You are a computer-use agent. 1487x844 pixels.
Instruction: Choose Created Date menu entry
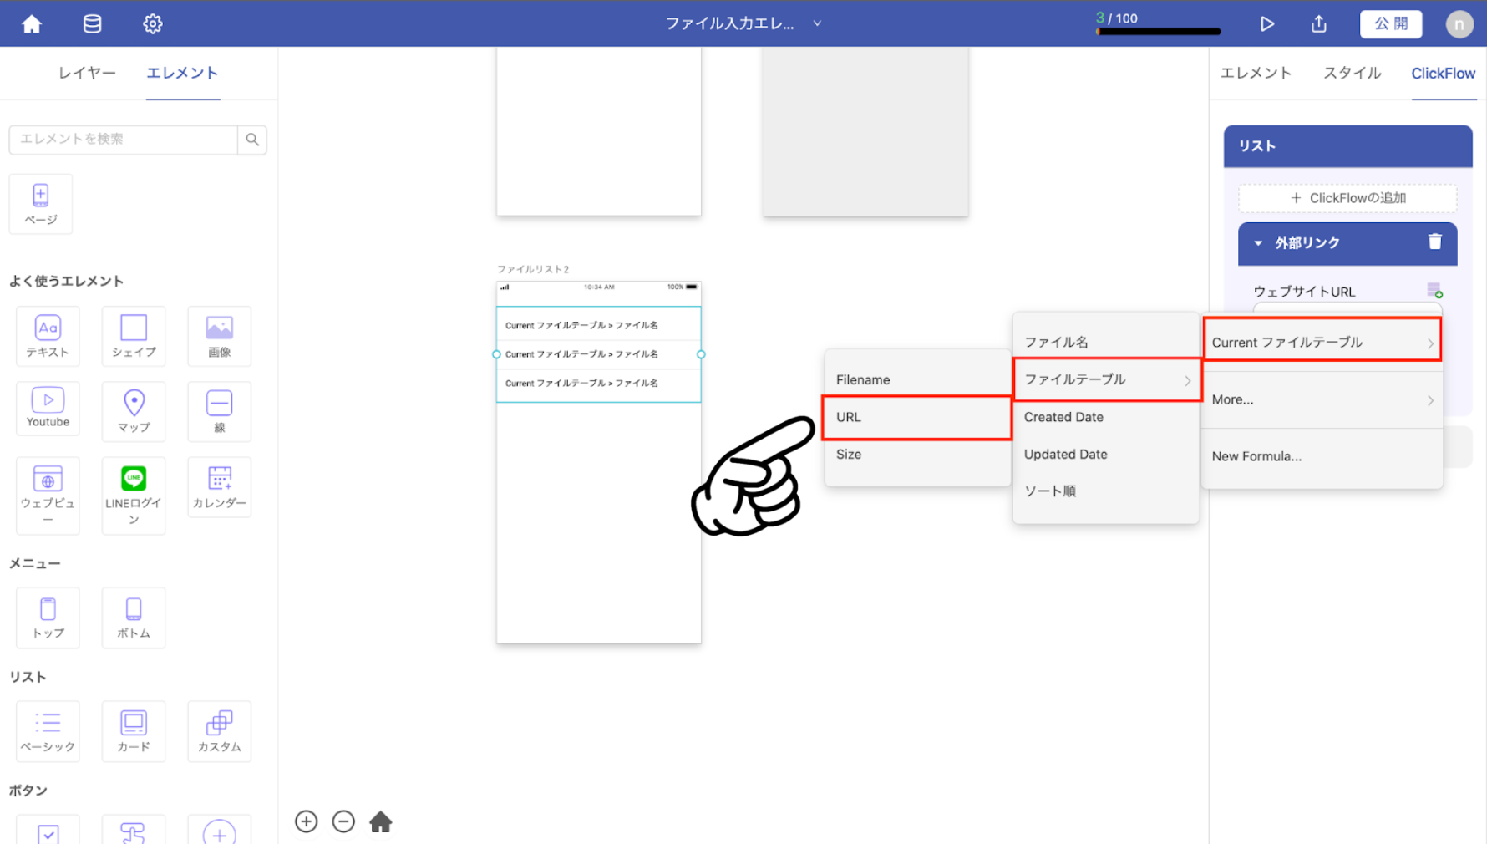pyautogui.click(x=1106, y=417)
